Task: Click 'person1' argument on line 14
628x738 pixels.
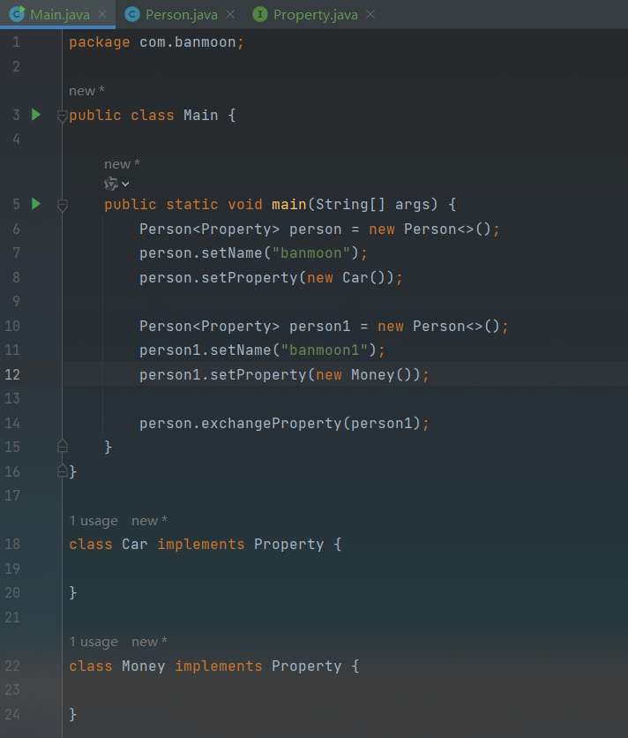Action: [x=381, y=423]
